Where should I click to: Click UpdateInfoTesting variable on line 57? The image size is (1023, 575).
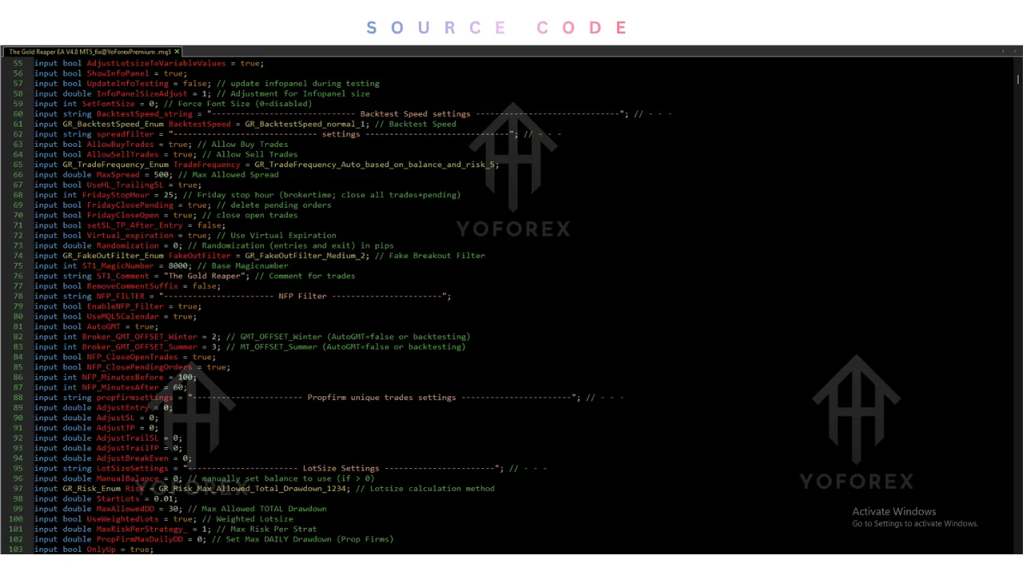coord(127,84)
